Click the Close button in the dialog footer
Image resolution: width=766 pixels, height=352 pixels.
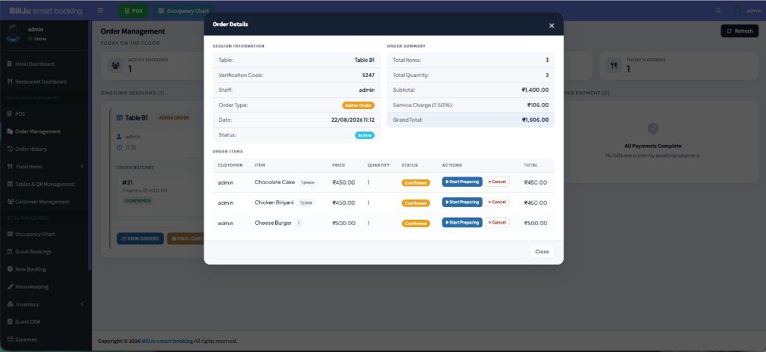coord(542,251)
